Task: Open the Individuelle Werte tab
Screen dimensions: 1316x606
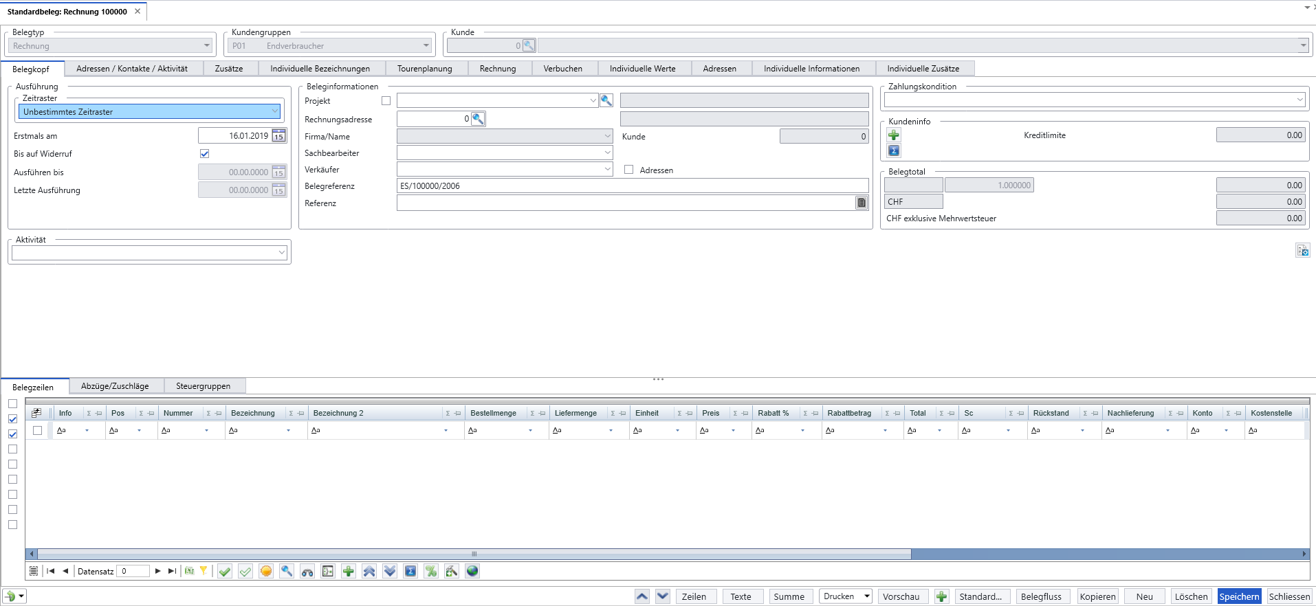Action: (x=643, y=69)
